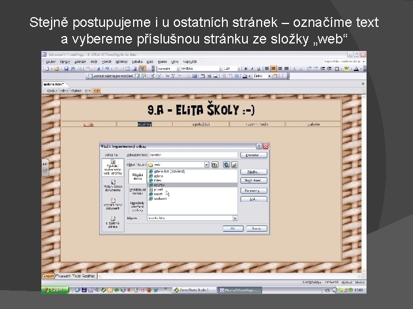Click the td tag in quick tag selector
Image resolution: width=413 pixels, height=309 pixels.
coord(97,90)
